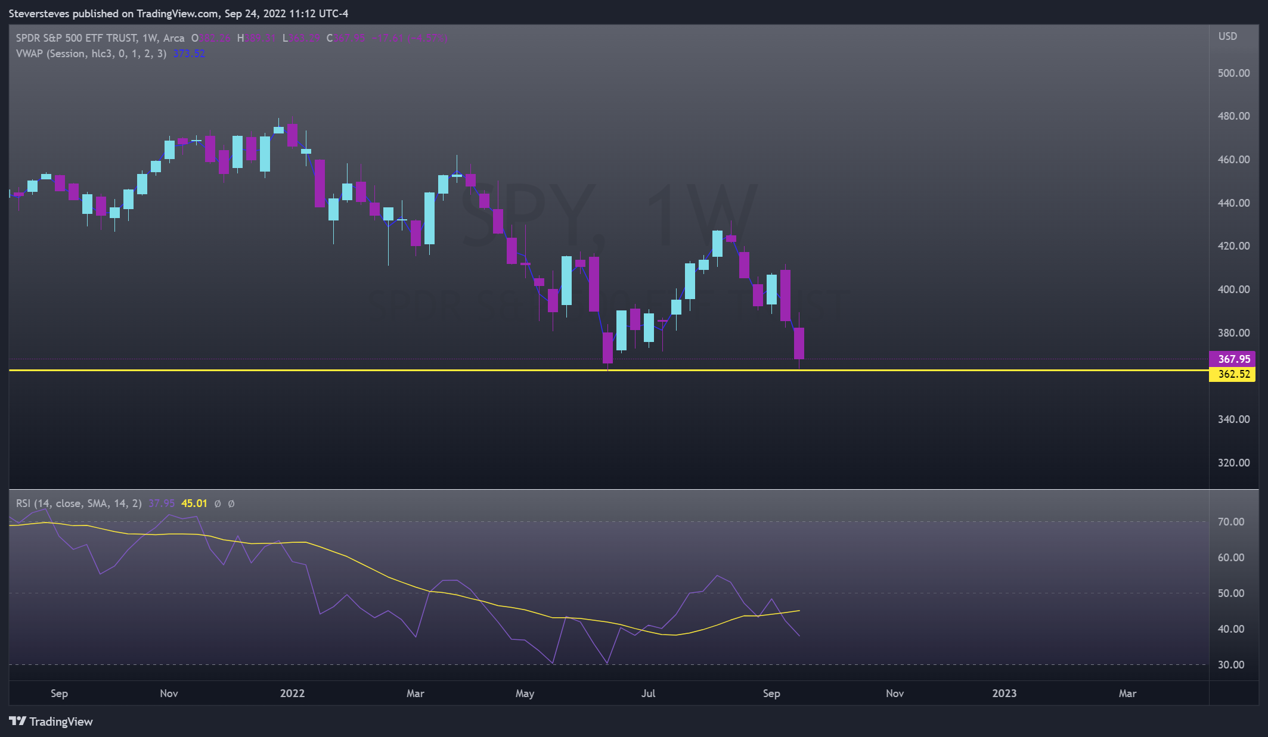Click the 400.00 price axis label

(1233, 290)
